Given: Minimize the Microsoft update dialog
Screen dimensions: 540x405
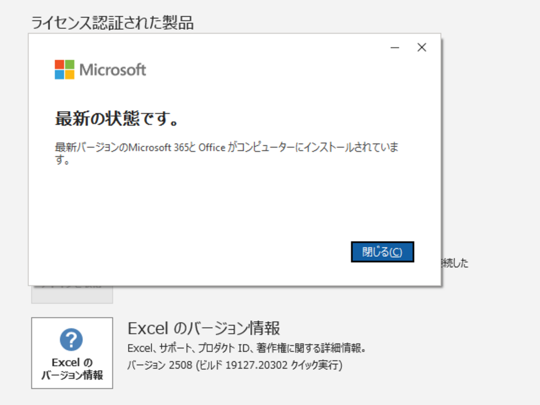Looking at the screenshot, I should click(x=395, y=48).
